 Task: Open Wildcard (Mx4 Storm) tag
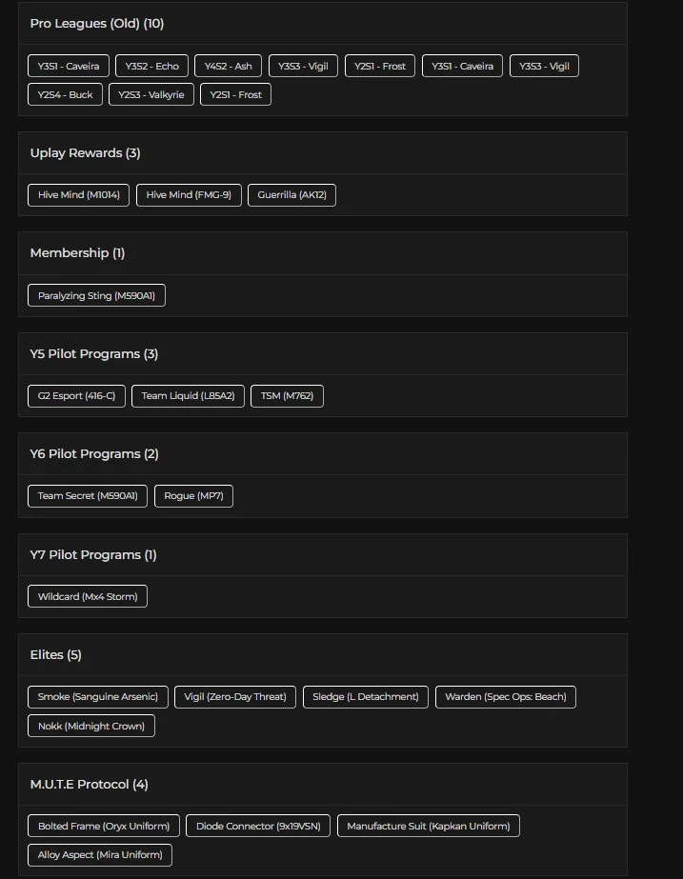(88, 597)
